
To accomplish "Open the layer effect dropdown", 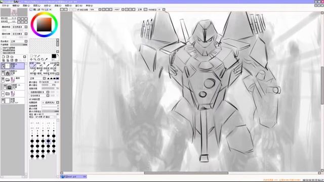I will pos(26,34).
